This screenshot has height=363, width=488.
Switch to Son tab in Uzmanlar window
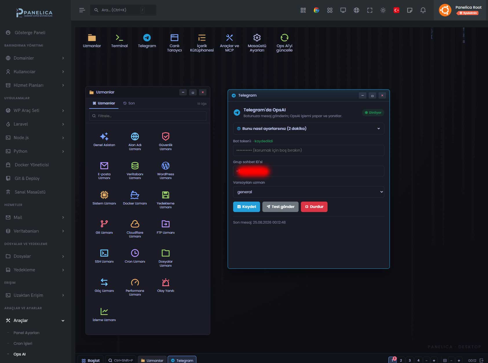click(x=129, y=103)
